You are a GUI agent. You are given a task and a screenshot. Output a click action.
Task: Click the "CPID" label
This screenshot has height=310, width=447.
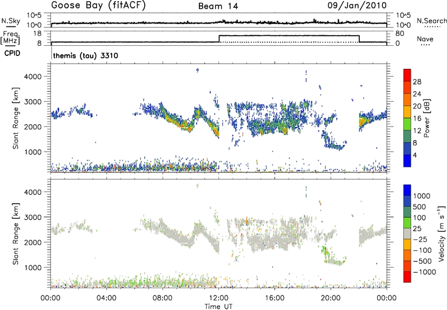[x=12, y=53]
